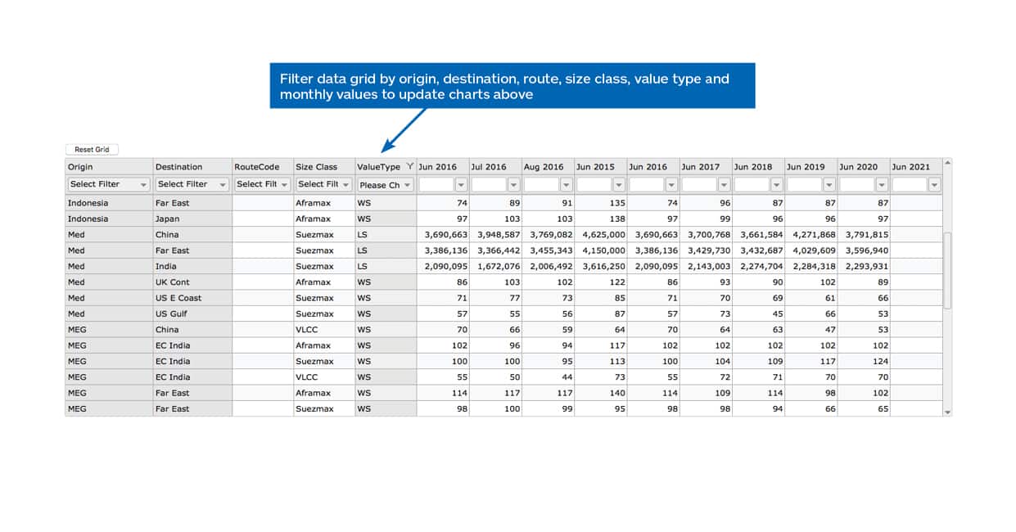Focus the Jun 2020 filter value box
This screenshot has width=1016, height=532.
coord(857,185)
